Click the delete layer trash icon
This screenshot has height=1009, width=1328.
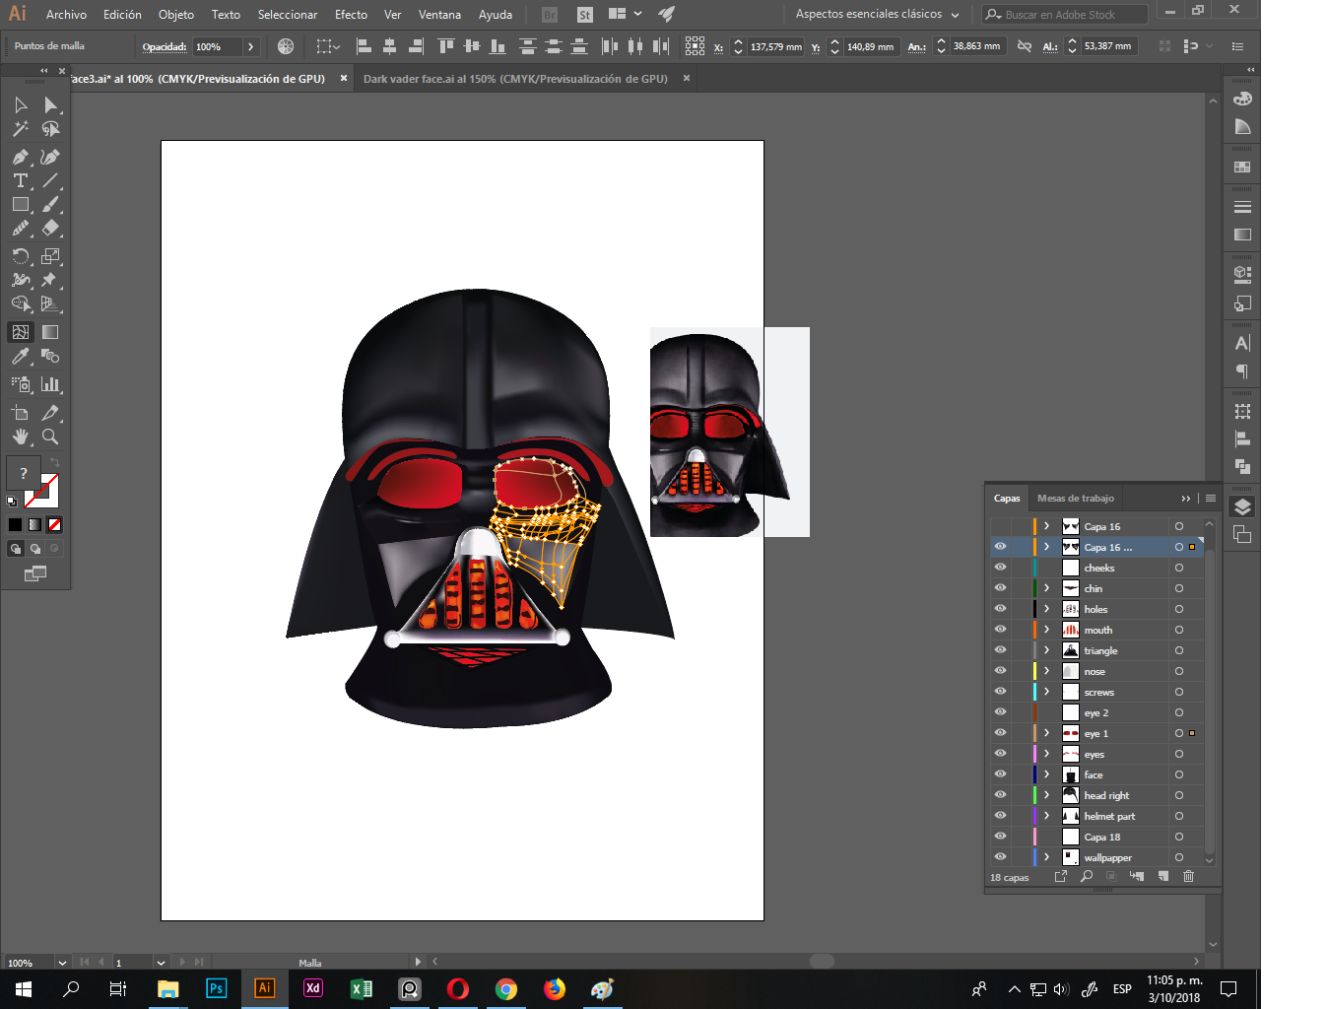click(1188, 876)
